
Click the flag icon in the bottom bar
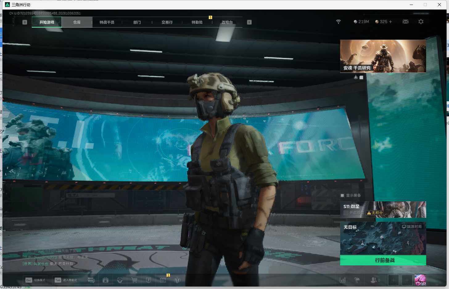click(357, 280)
